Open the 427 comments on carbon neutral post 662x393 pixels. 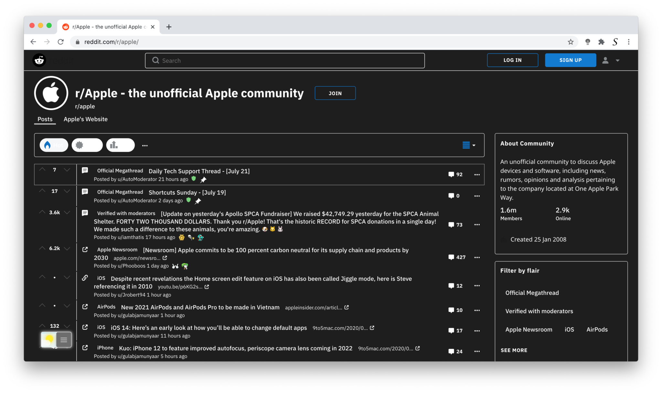pyautogui.click(x=457, y=257)
